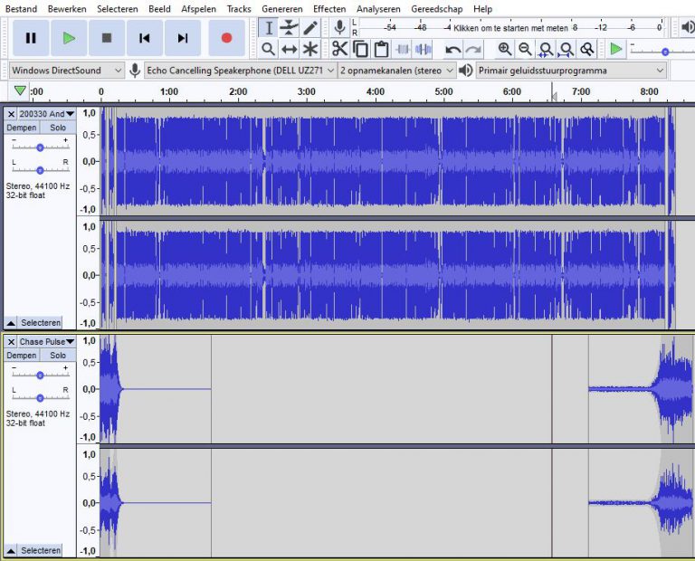Click Fit selection to width icon
The width and height of the screenshot is (695, 561).
pyautogui.click(x=546, y=49)
